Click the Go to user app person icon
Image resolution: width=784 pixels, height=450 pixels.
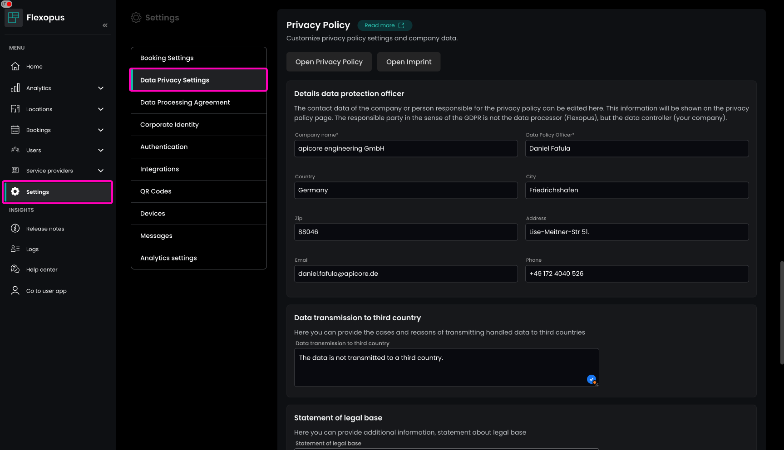[15, 290]
